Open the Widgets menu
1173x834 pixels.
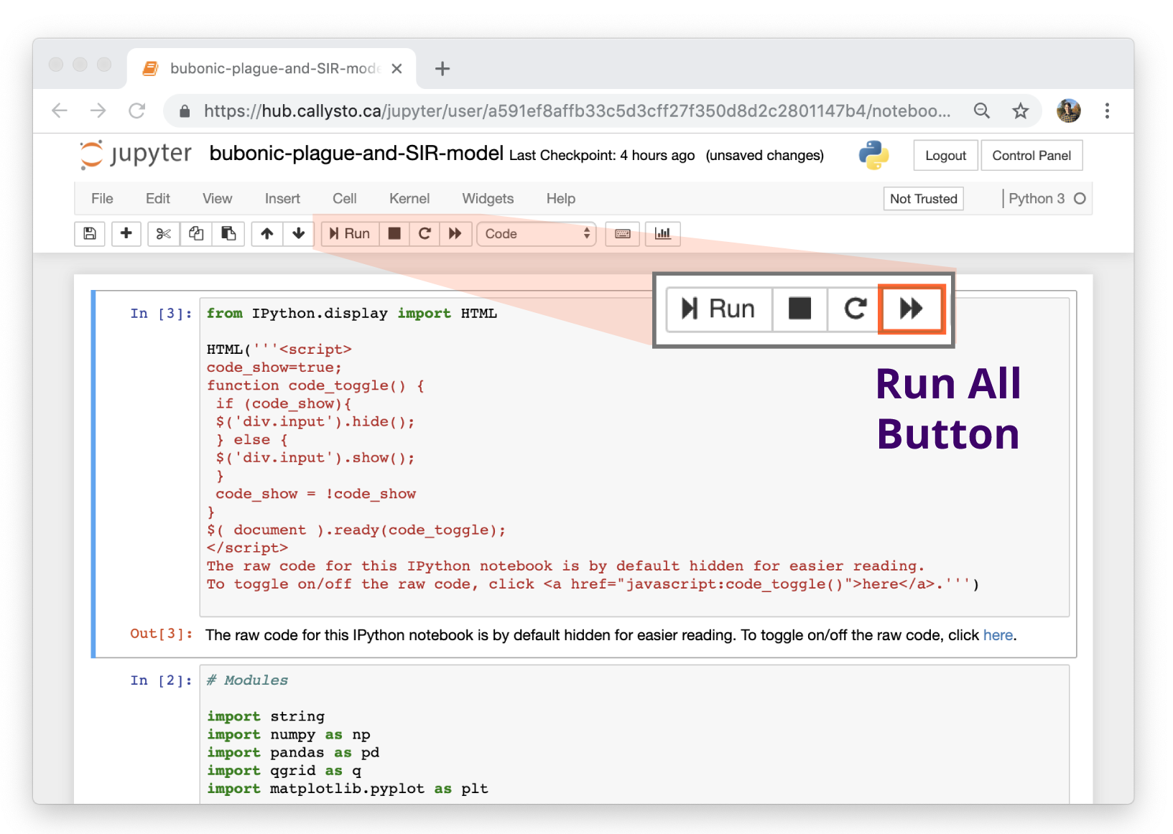point(488,199)
